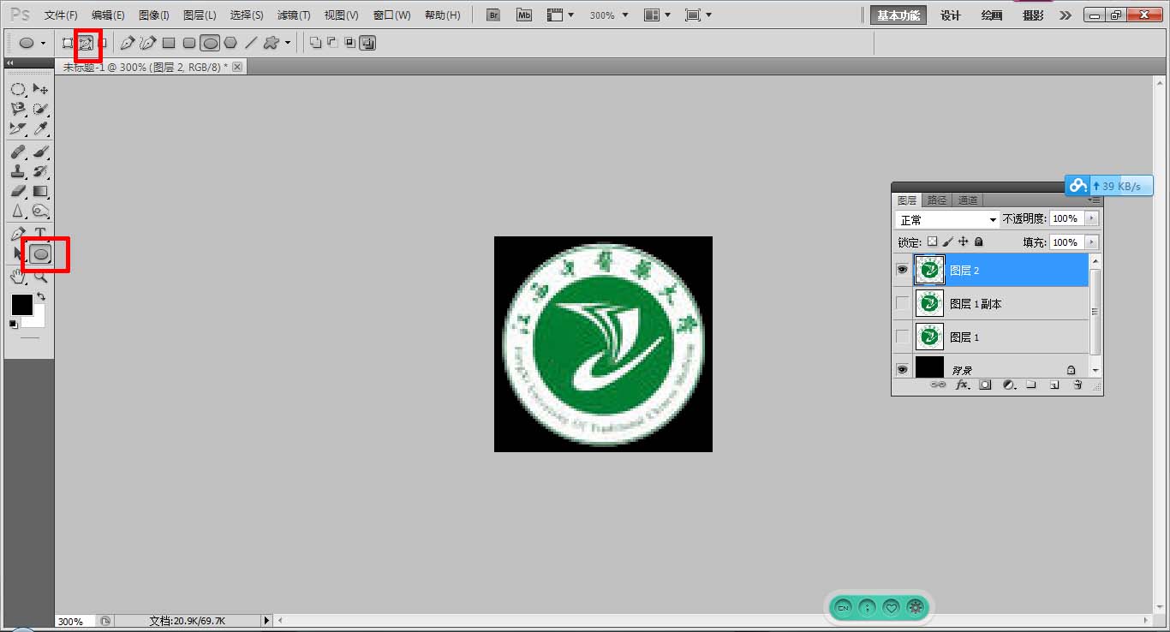The height and width of the screenshot is (632, 1170).
Task: Select the Type tool
Action: tap(40, 233)
